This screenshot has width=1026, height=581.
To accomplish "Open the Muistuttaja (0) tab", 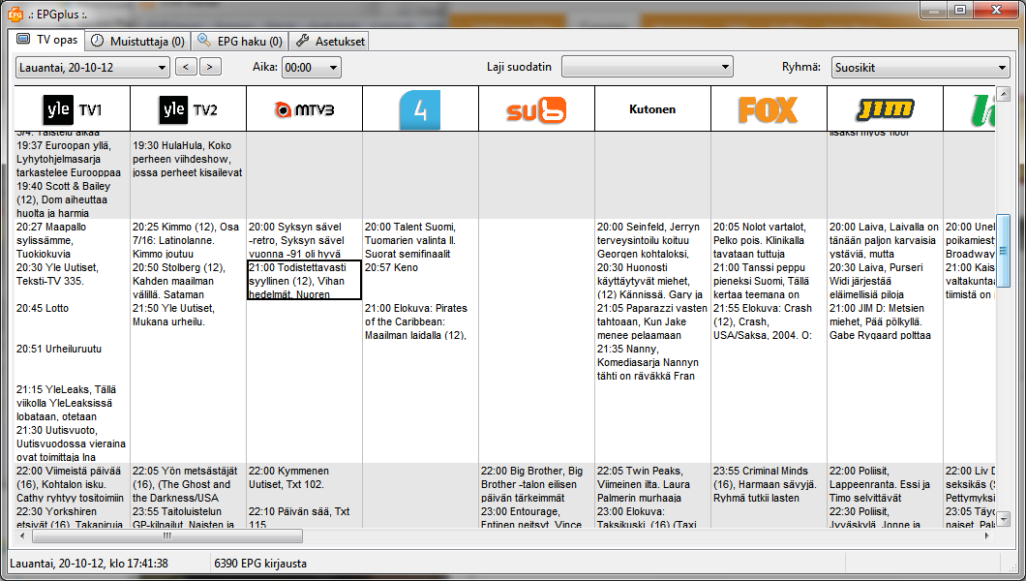I will click(138, 42).
